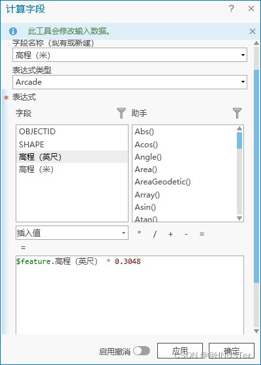Dismiss the 此工具会修改输入数据 info banner
The height and width of the screenshot is (365, 261).
pos(253,31)
